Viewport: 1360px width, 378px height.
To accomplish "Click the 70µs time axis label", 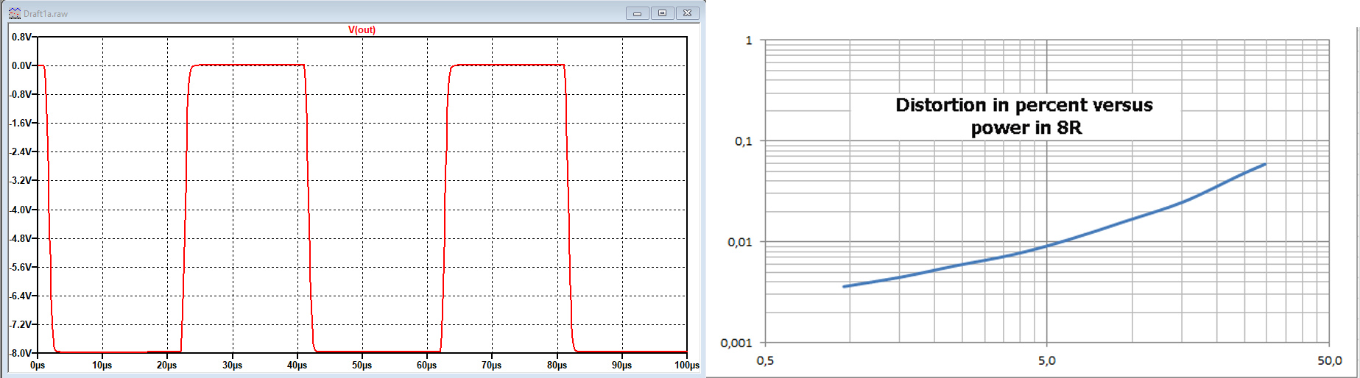I will tap(491, 365).
